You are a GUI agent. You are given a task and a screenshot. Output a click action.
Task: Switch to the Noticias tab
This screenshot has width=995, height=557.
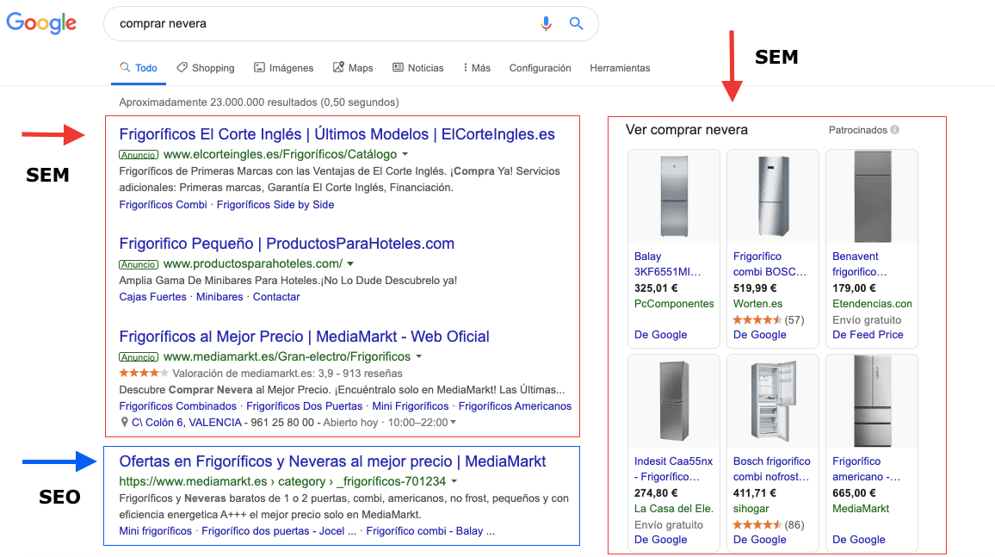point(418,68)
